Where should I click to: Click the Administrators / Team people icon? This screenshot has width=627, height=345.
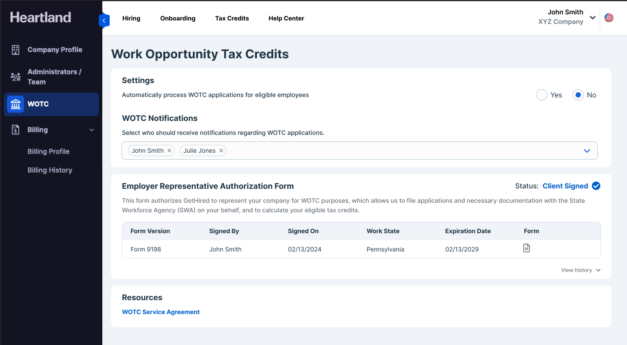[x=16, y=77]
